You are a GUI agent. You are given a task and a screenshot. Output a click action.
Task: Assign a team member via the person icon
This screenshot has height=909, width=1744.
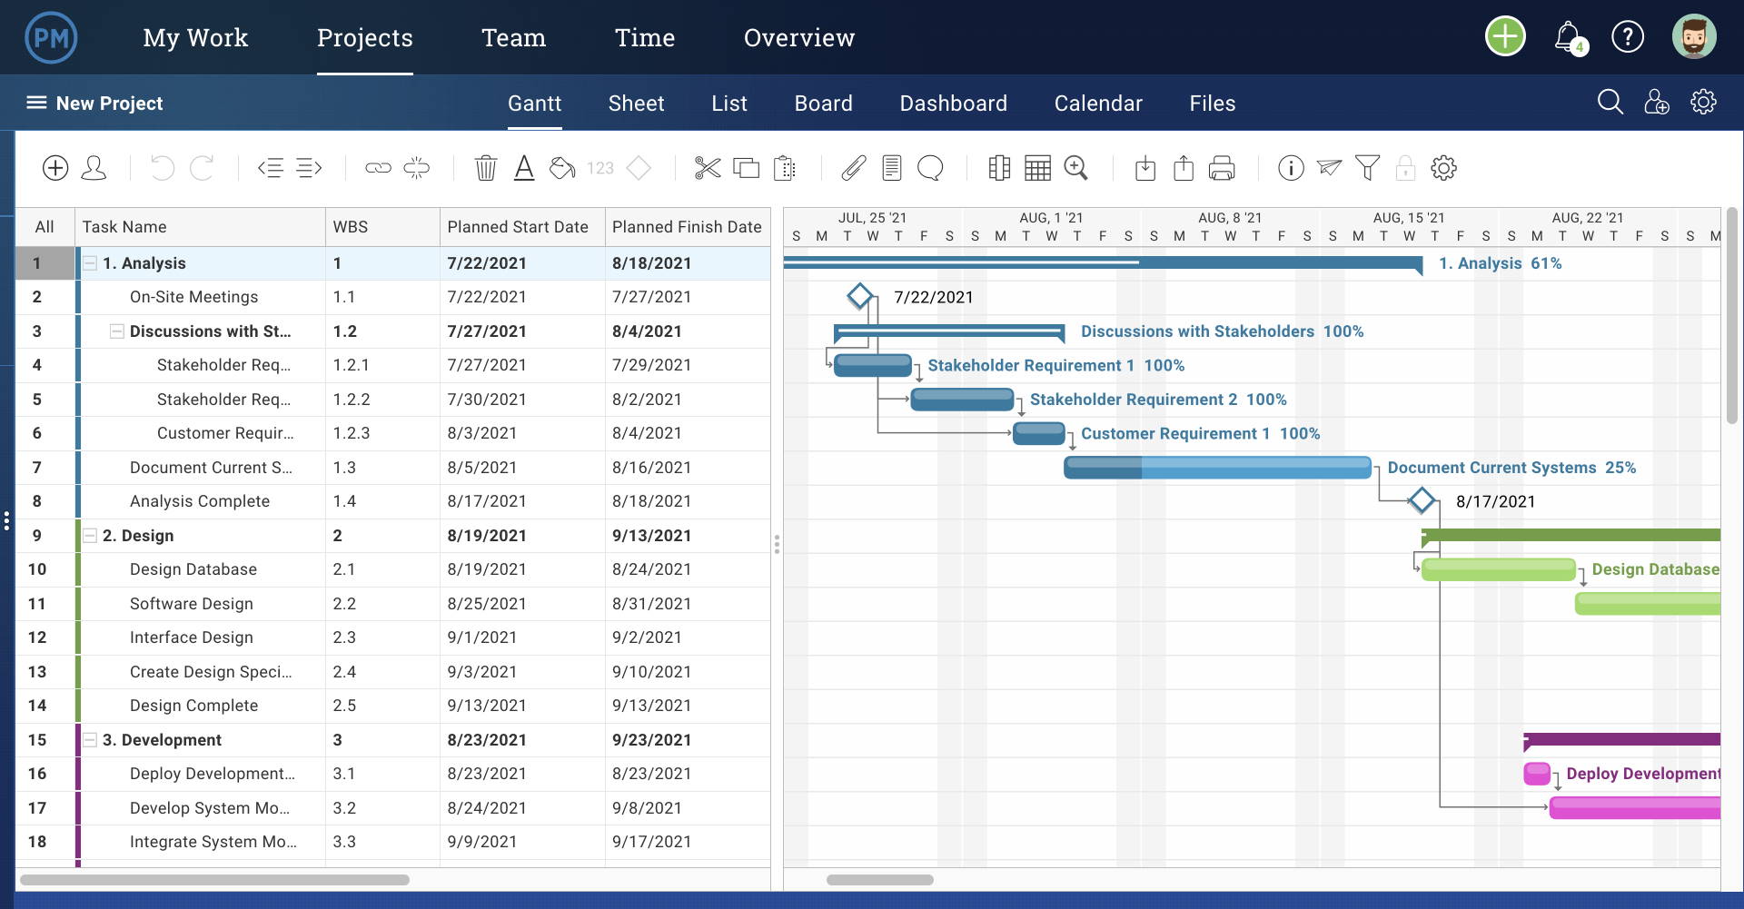tap(93, 167)
